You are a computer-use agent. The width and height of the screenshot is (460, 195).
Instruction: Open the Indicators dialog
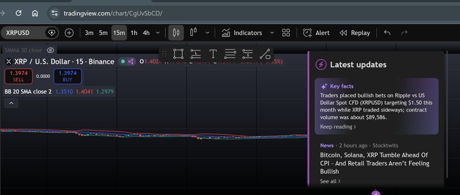242,33
